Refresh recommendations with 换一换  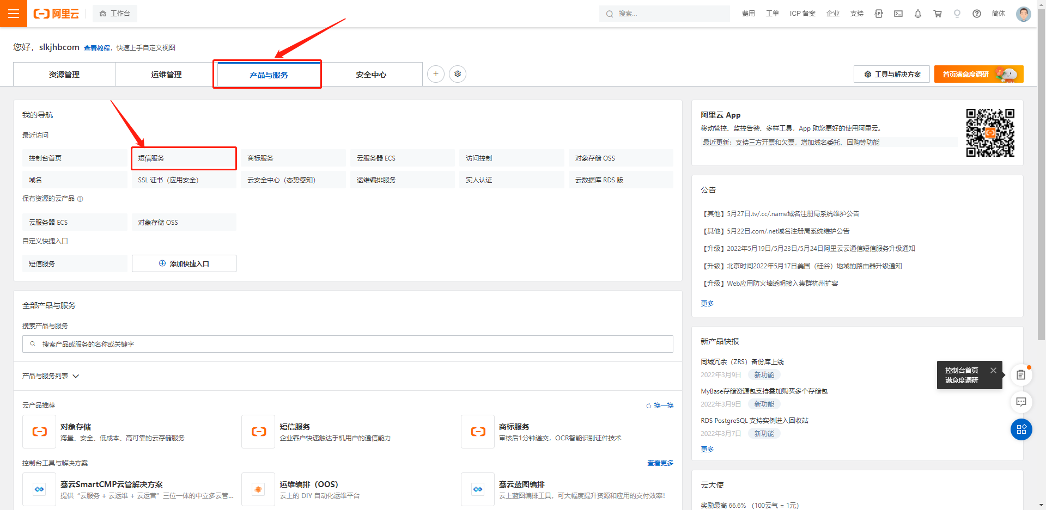[x=660, y=405]
